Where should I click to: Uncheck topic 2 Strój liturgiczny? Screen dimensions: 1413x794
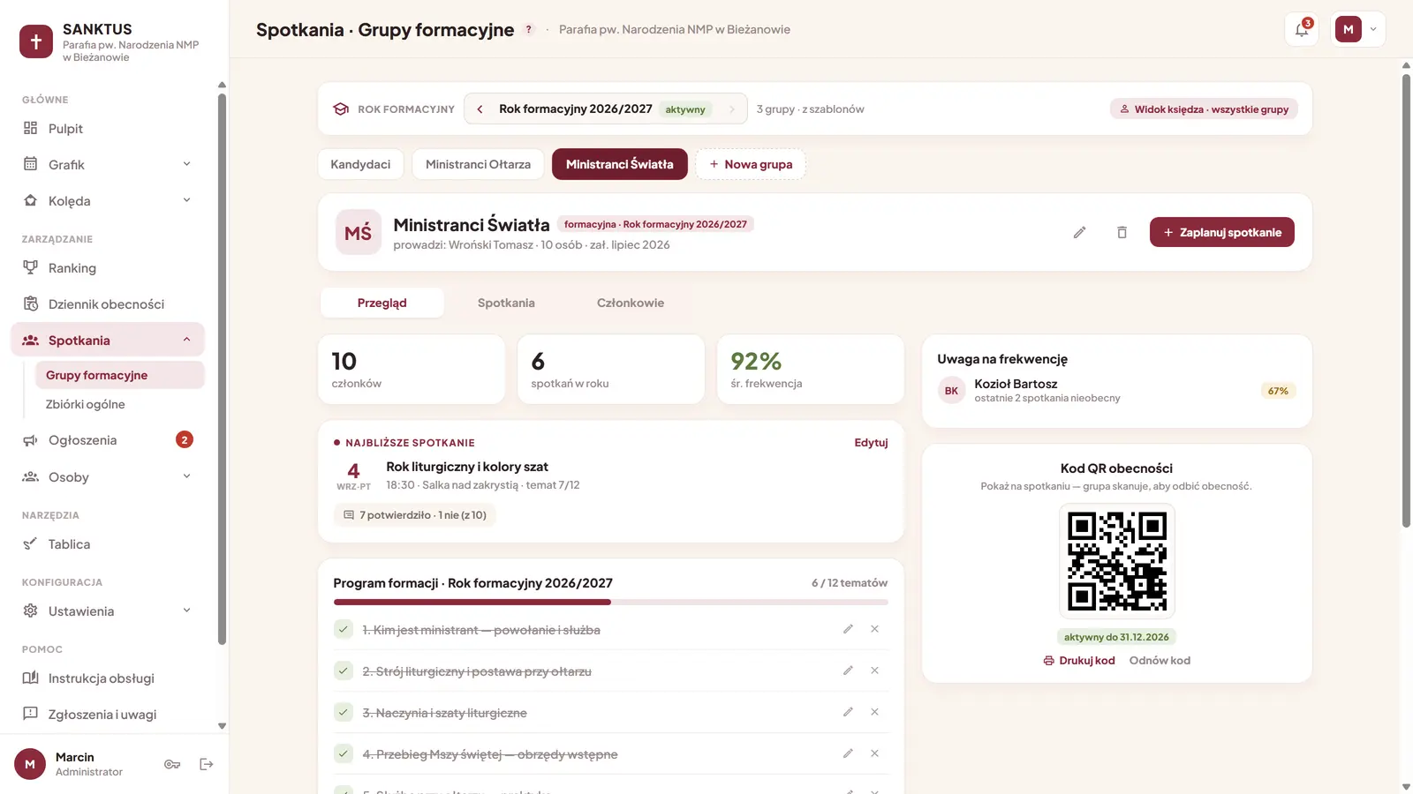coord(344,670)
